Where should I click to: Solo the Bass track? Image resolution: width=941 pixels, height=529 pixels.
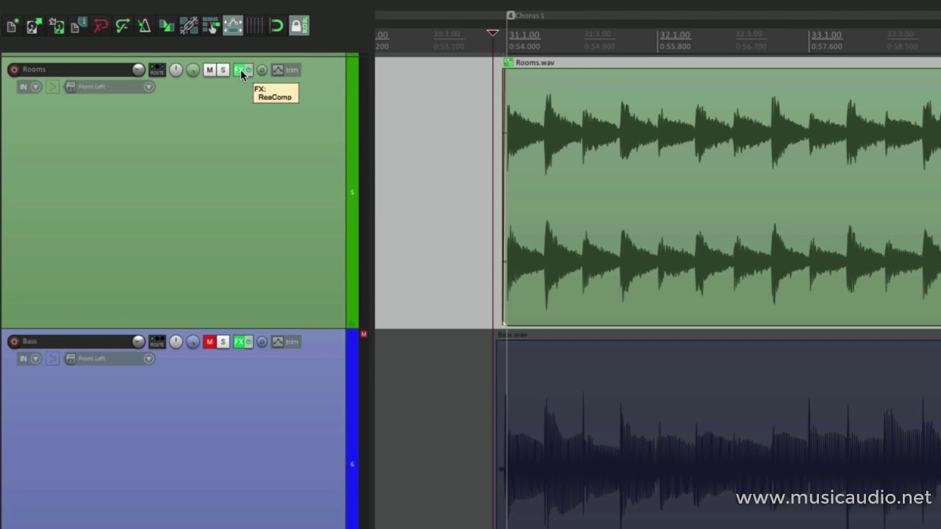point(223,342)
